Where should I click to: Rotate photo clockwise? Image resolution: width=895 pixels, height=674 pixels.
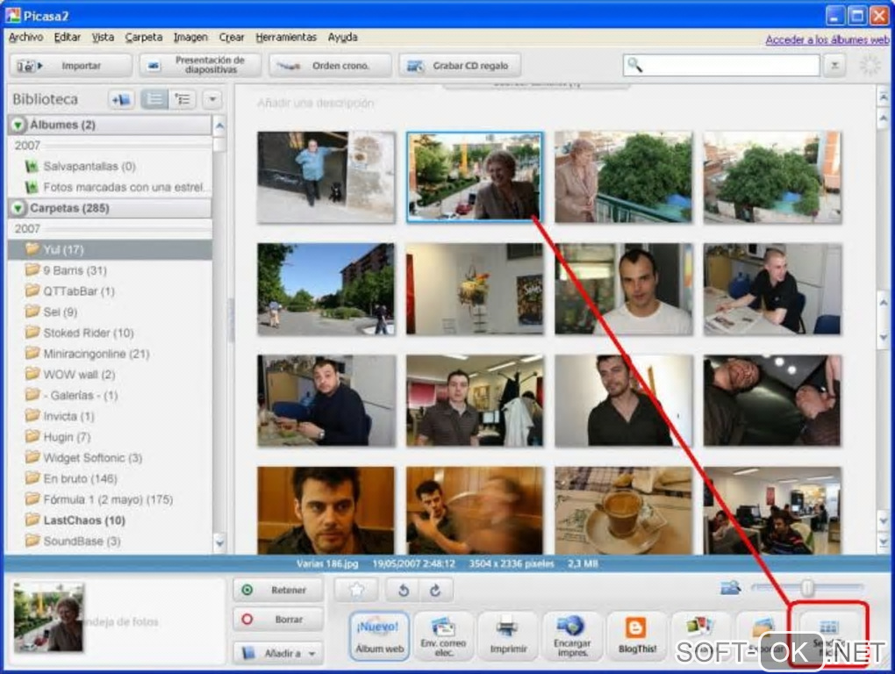[x=434, y=591]
